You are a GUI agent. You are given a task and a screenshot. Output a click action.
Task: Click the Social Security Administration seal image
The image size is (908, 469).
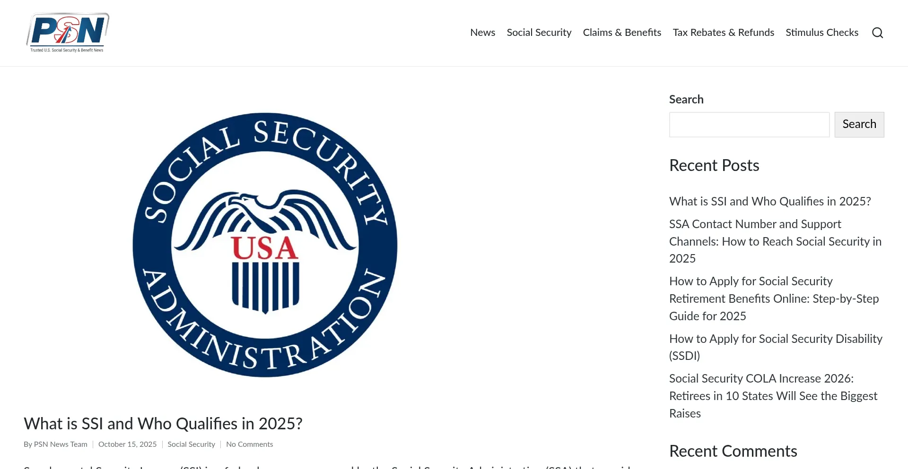point(265,245)
